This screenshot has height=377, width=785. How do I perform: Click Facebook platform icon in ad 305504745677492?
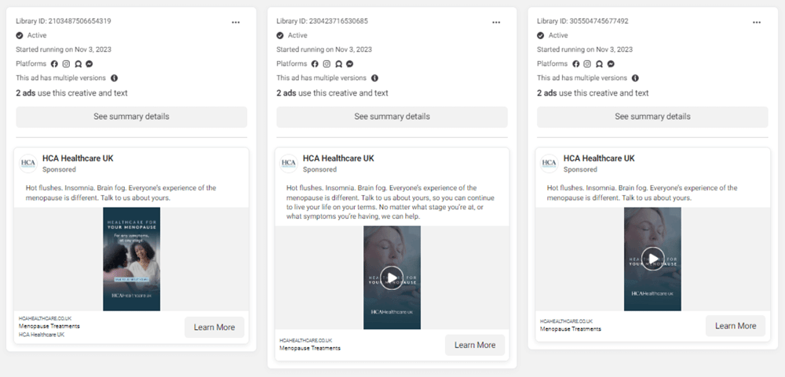(575, 64)
